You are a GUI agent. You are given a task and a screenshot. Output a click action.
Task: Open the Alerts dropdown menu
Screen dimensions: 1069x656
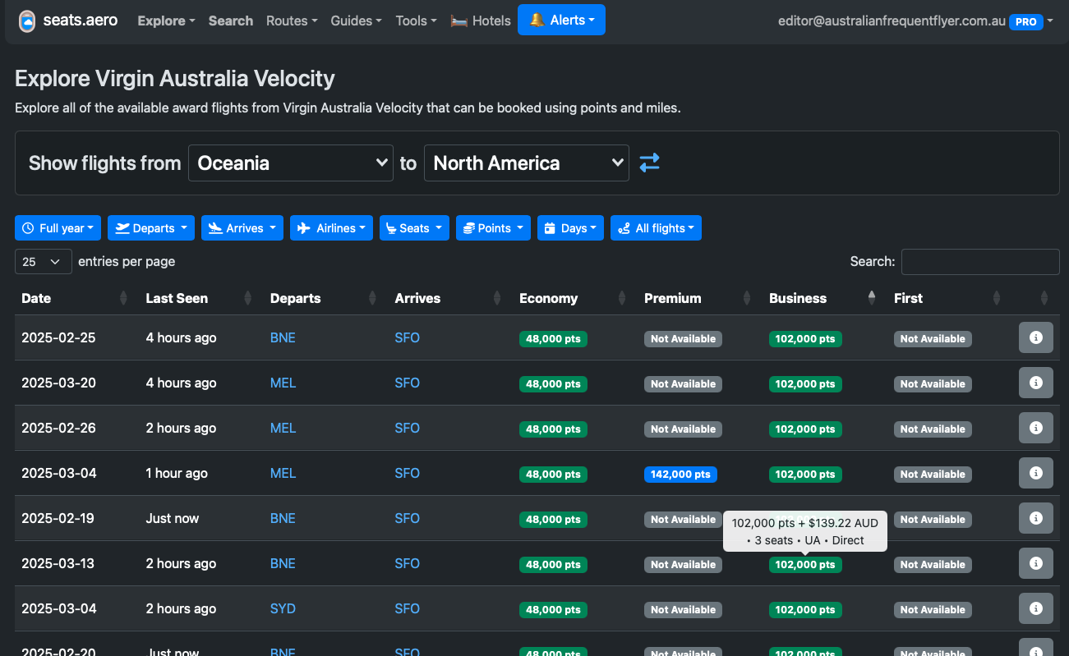(x=561, y=20)
